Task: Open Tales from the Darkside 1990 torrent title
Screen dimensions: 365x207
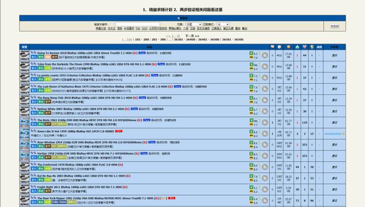Action: (94, 64)
